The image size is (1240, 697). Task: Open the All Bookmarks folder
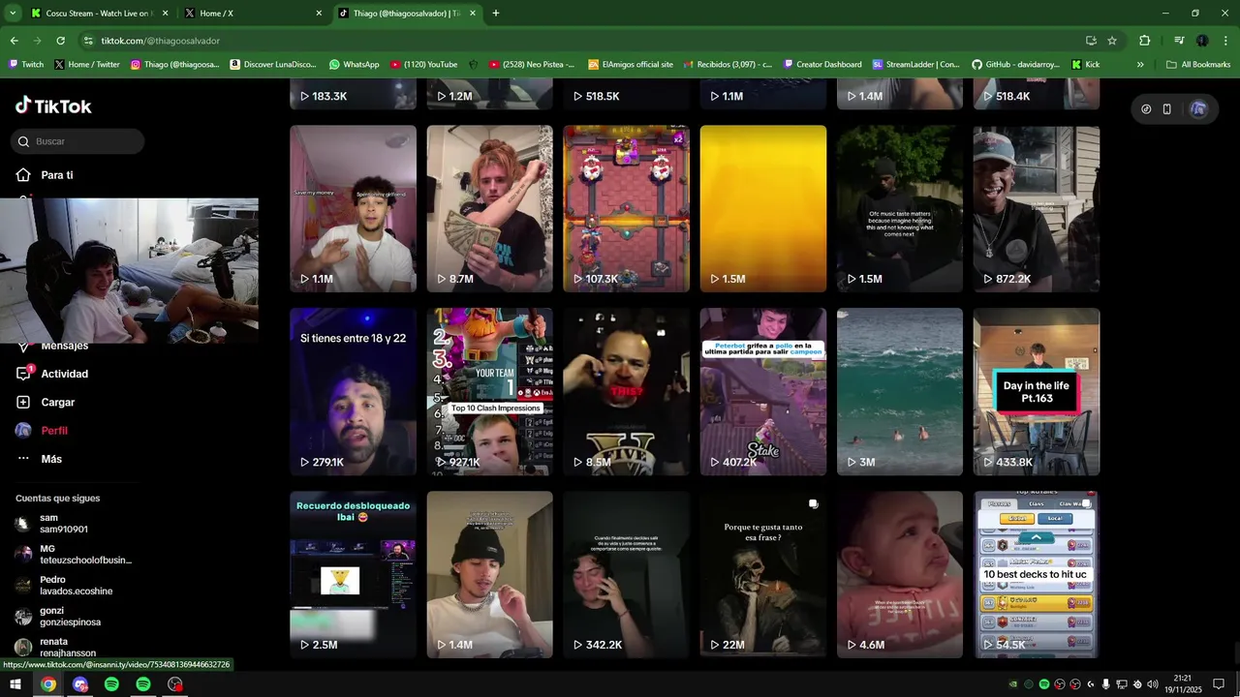tap(1198, 65)
